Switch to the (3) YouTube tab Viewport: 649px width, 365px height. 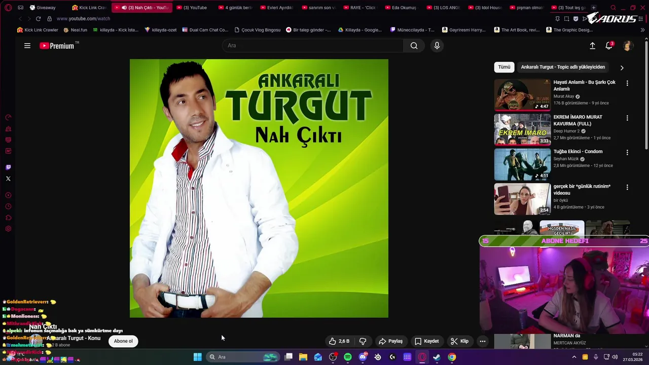[x=194, y=8]
